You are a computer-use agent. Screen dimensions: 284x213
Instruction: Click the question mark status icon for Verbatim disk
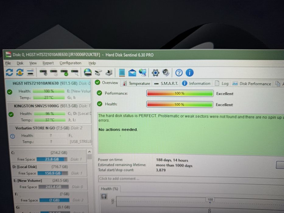pyautogui.click(x=12, y=136)
